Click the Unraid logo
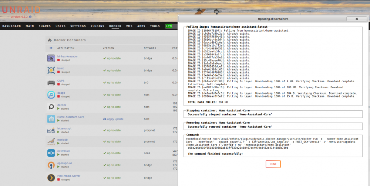The width and height of the screenshot is (370, 186). pyautogui.click(x=21, y=10)
